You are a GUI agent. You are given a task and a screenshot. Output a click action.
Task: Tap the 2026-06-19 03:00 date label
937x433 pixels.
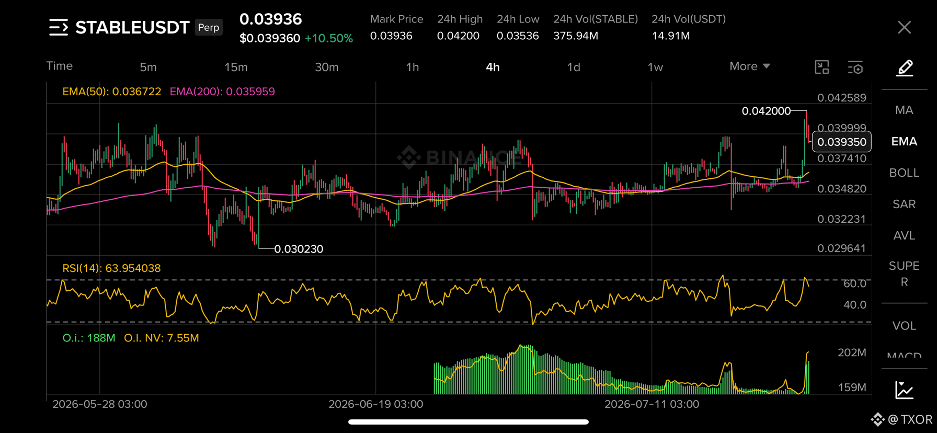click(x=375, y=404)
